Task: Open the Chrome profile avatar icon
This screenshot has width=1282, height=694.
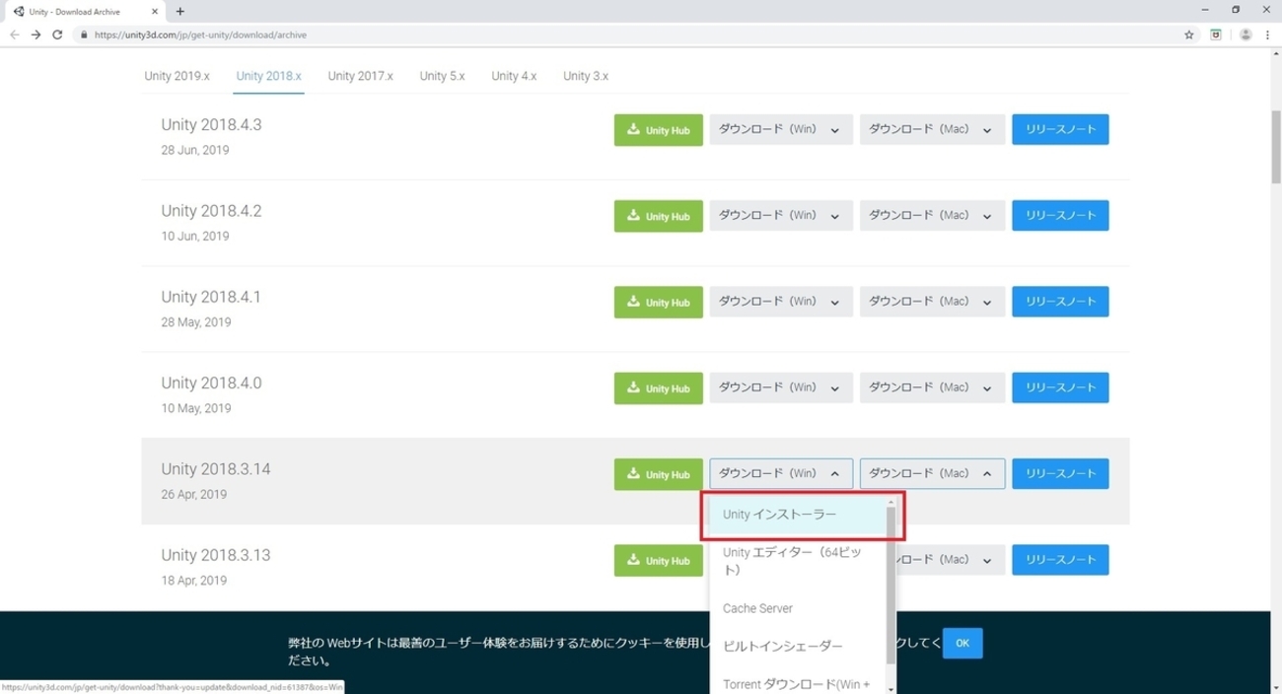Action: [x=1245, y=34]
